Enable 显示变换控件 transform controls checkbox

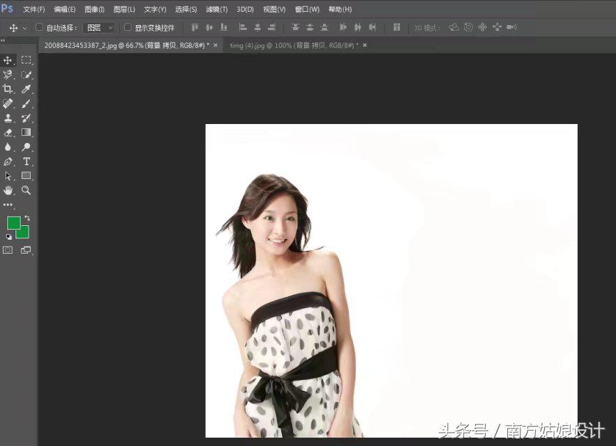coord(129,27)
